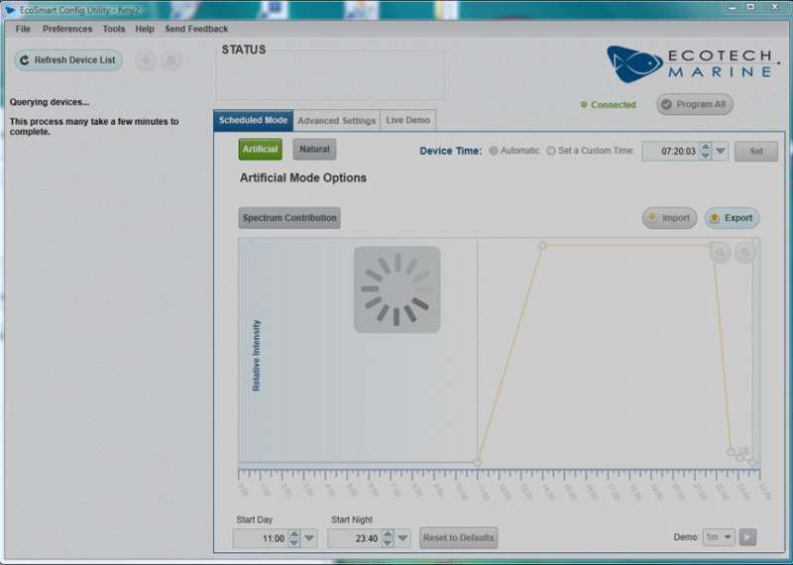The image size is (793, 565).
Task: Click the Reset to Defaults button
Action: (x=458, y=537)
